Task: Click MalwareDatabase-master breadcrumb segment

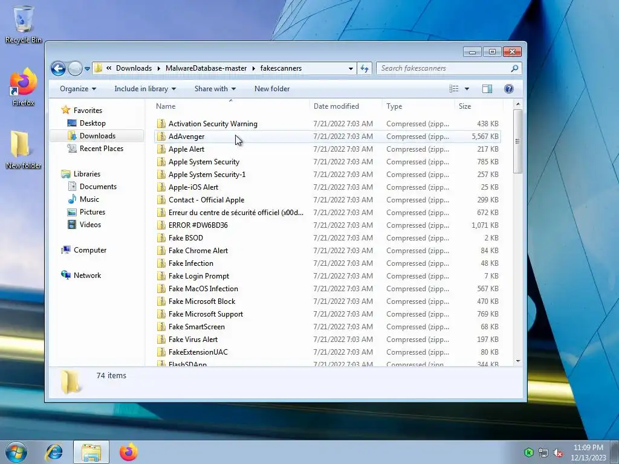Action: [x=206, y=68]
